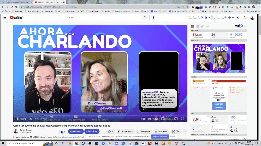Open the Proyectos bookmarks folder

pyautogui.click(x=17, y=11)
